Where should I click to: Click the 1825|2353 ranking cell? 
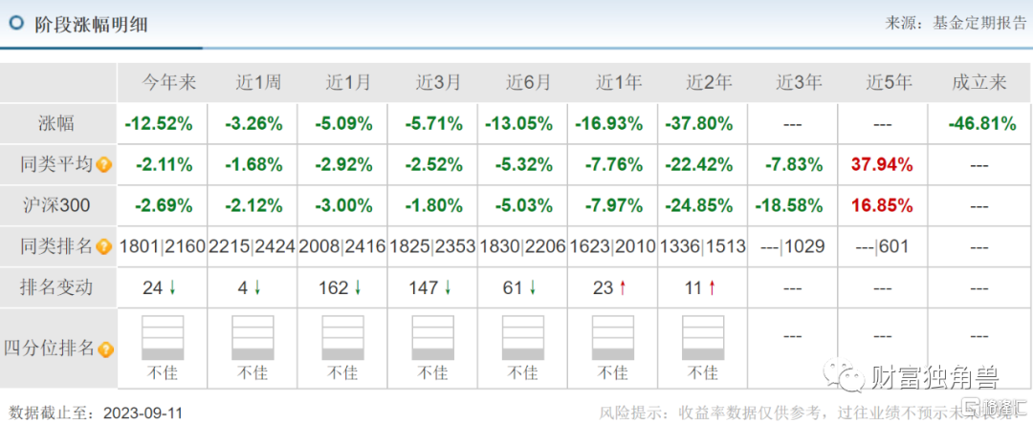tap(433, 247)
